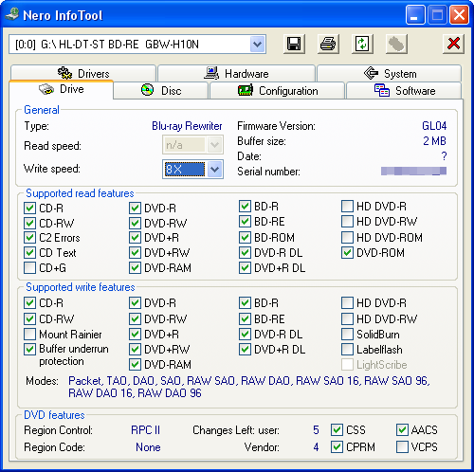Viewport: 474px width, 472px height.
Task: Click the Save (floppy disk) toolbar icon
Action: tap(294, 44)
